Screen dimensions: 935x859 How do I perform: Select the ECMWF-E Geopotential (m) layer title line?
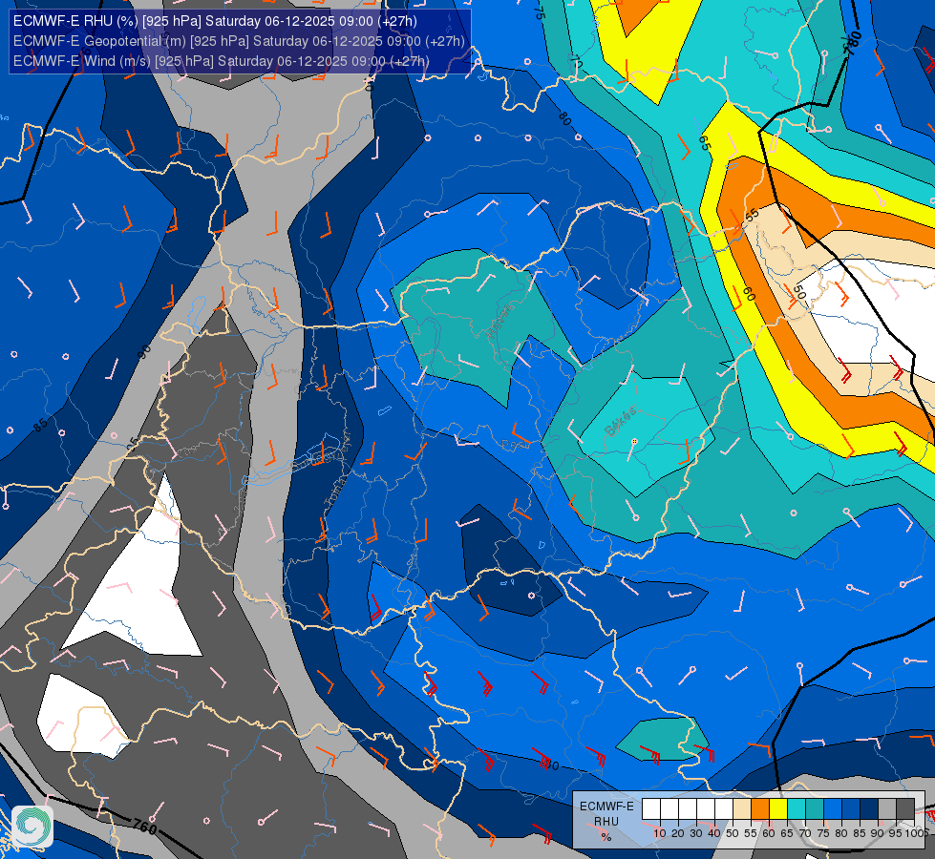(x=239, y=41)
